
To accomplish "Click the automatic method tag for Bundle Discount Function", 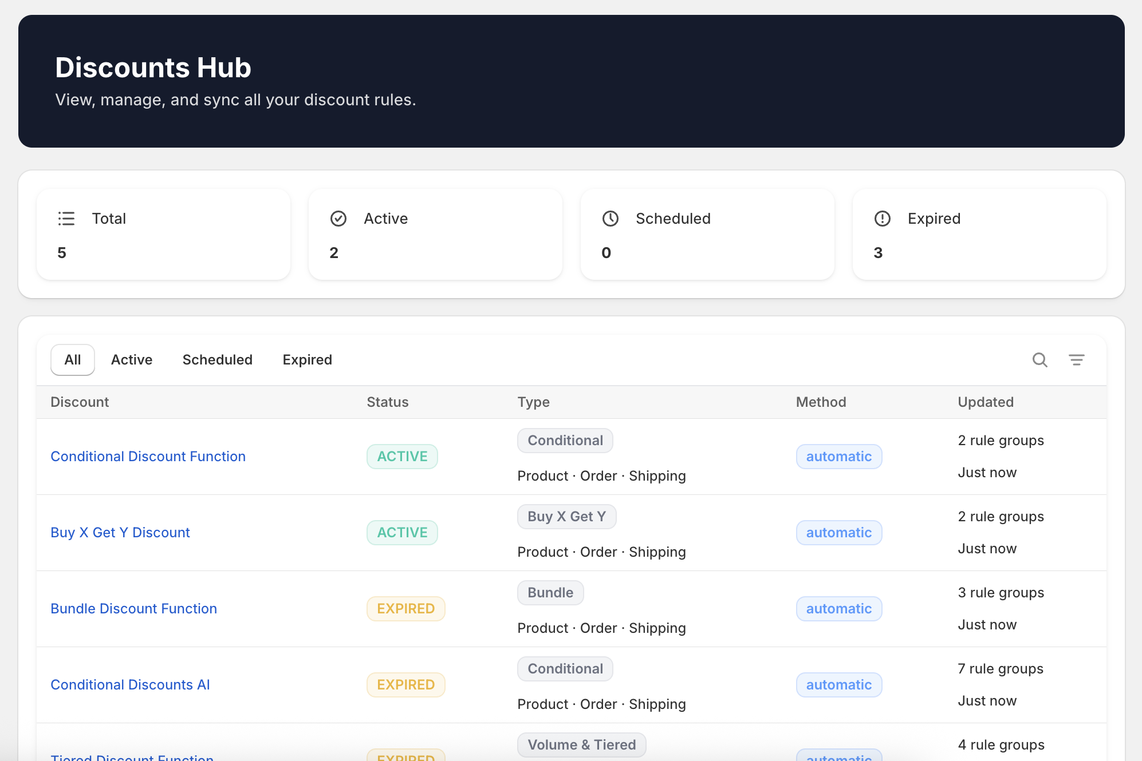I will pos(838,608).
